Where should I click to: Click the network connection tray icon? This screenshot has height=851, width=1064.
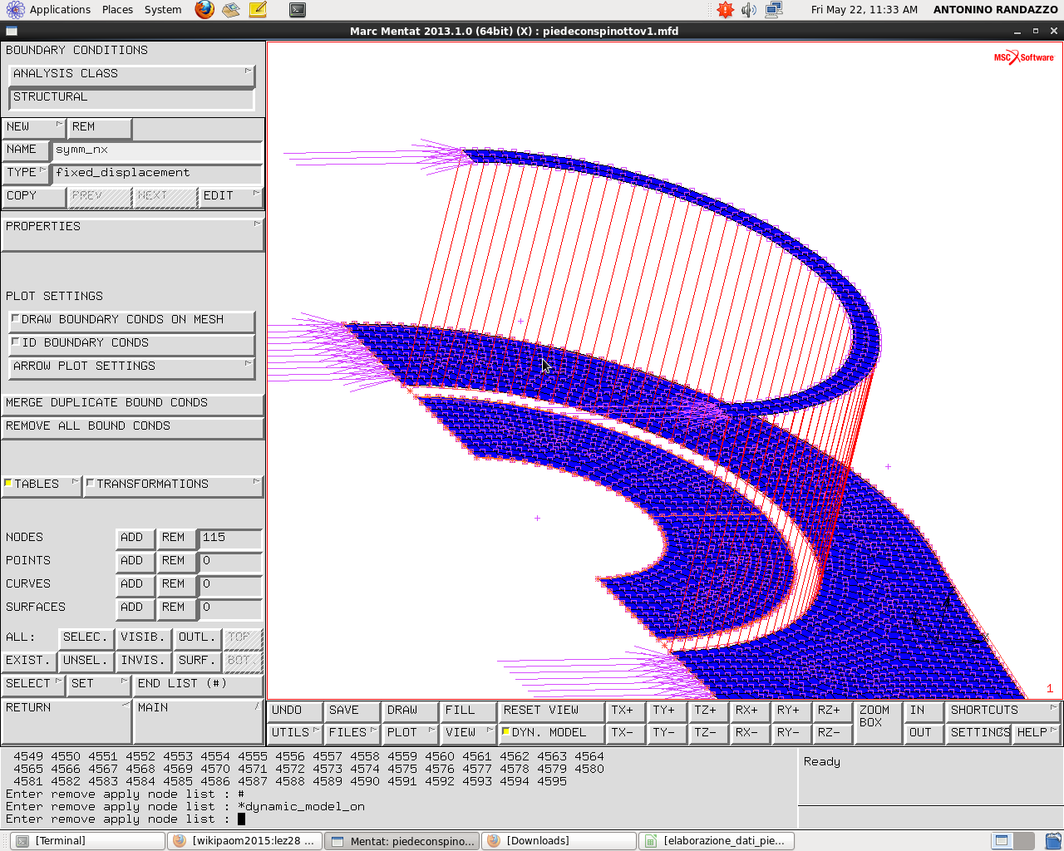point(774,10)
